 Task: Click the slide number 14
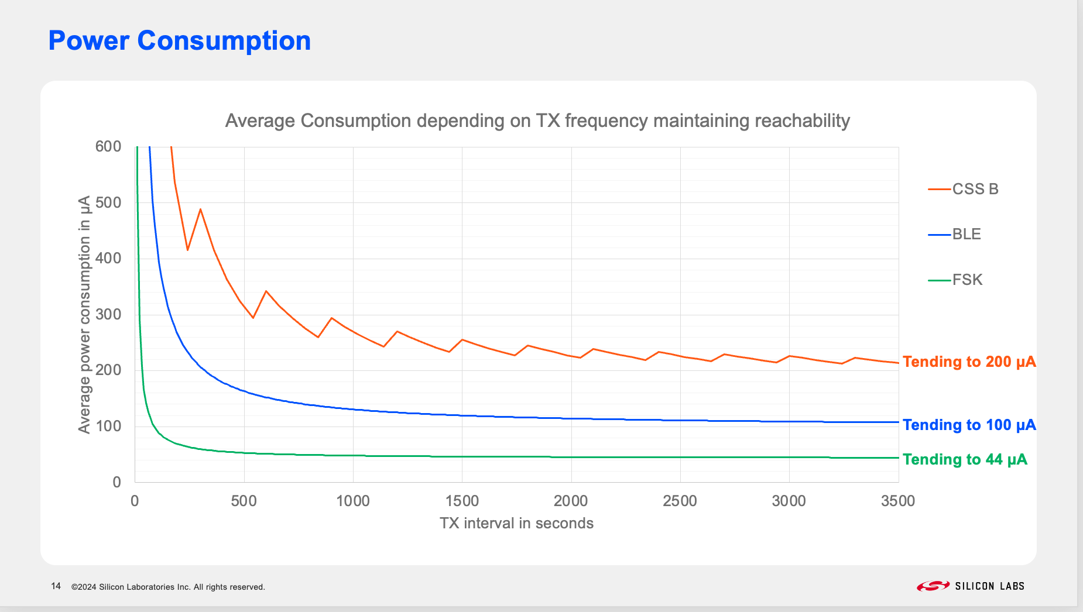[x=56, y=586]
